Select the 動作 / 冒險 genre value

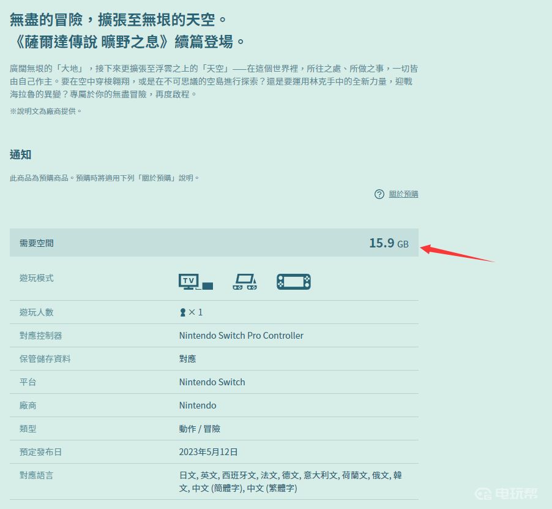pos(200,429)
